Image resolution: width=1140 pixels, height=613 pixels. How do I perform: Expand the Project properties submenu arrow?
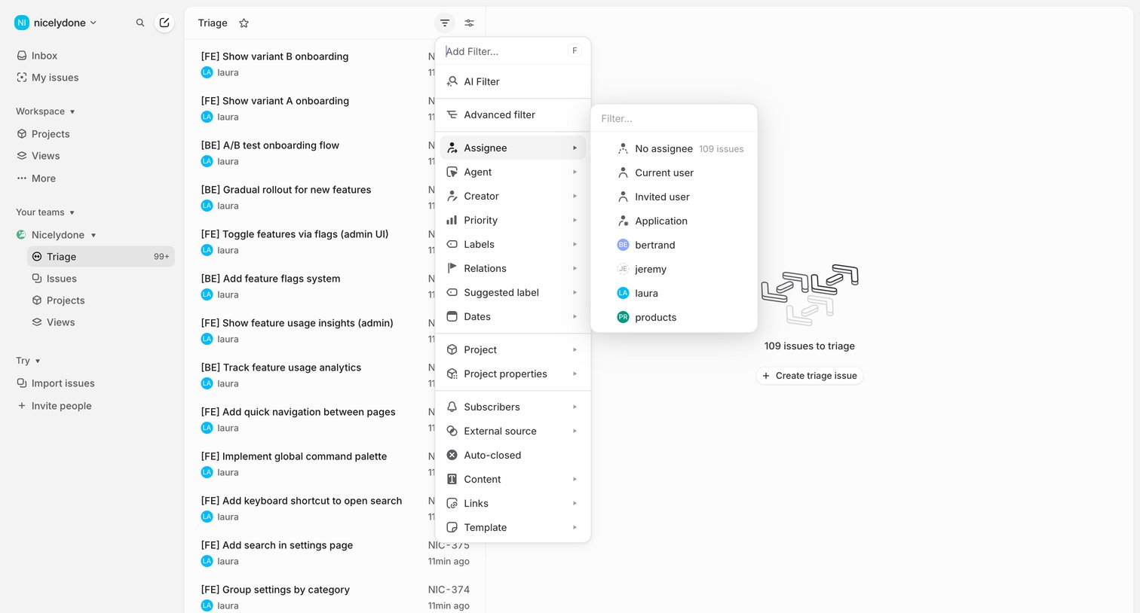[x=575, y=374]
